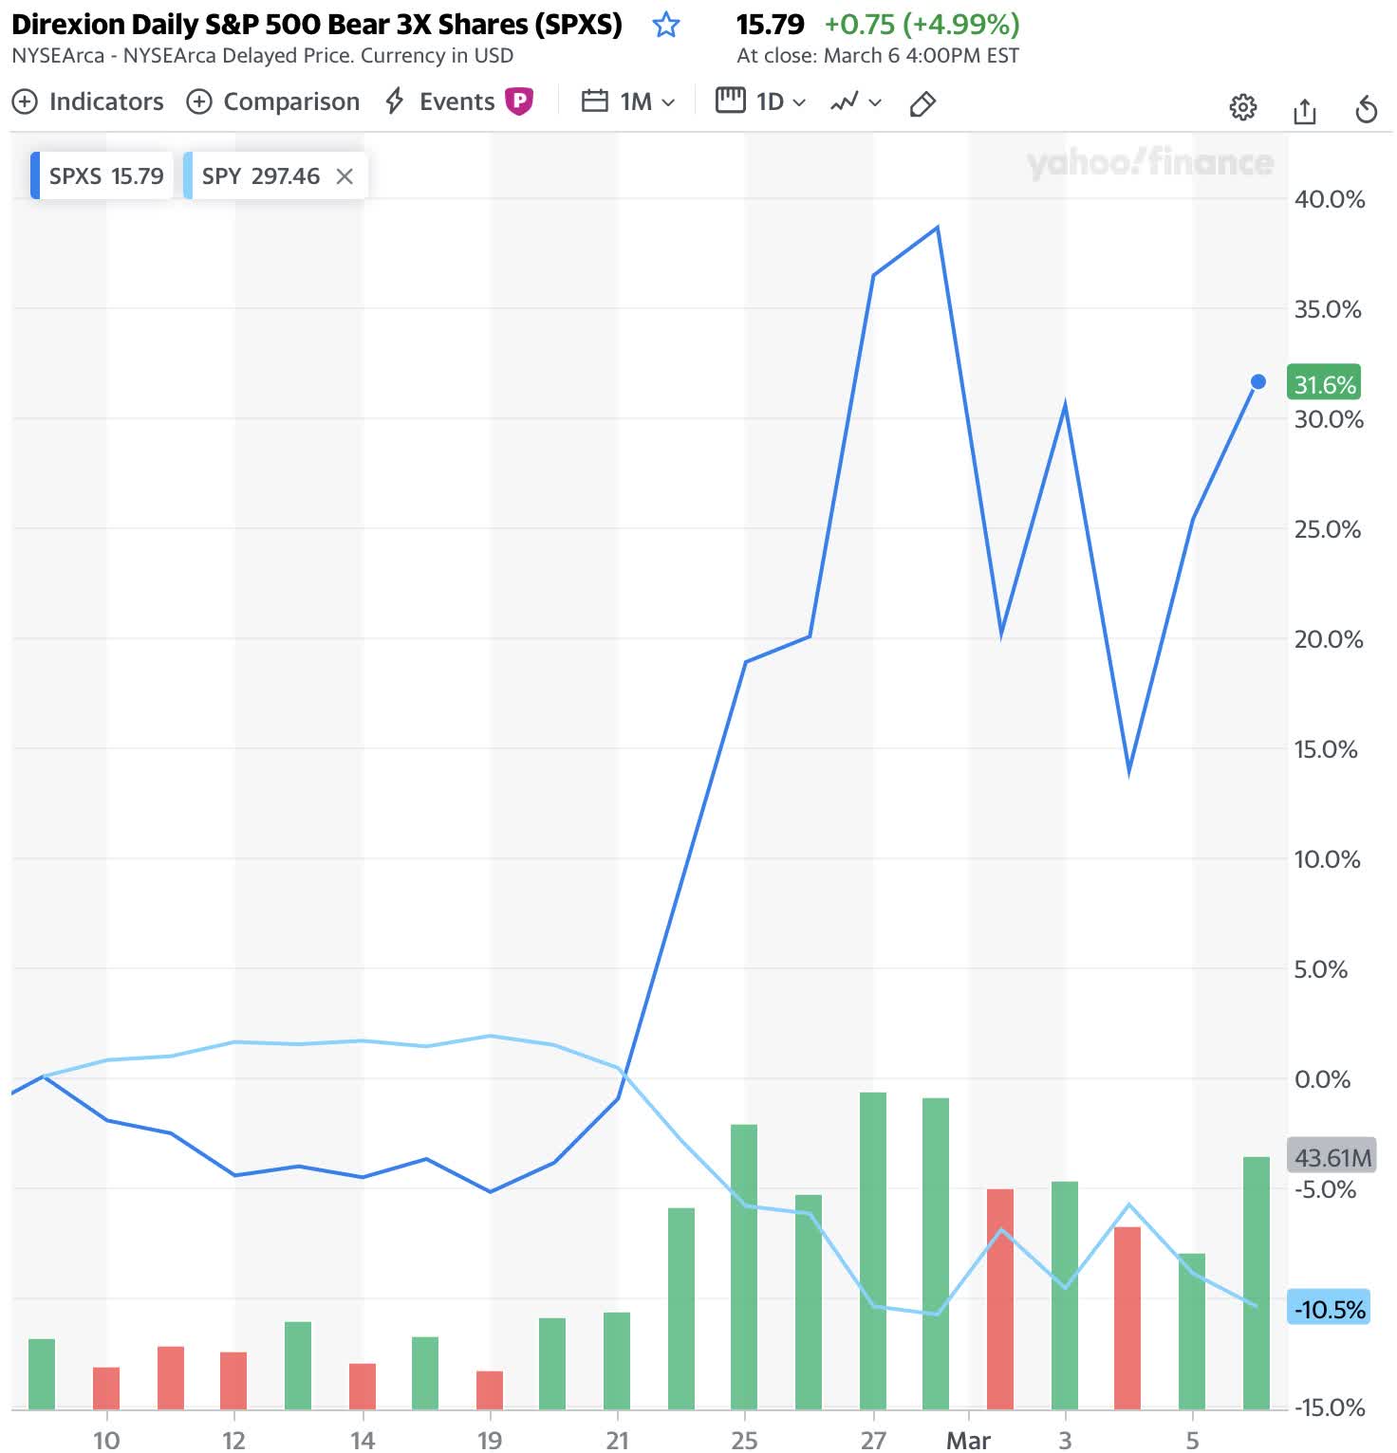Click the SPXS ticker title heading
The height and width of the screenshot is (1453, 1397).
click(x=317, y=25)
